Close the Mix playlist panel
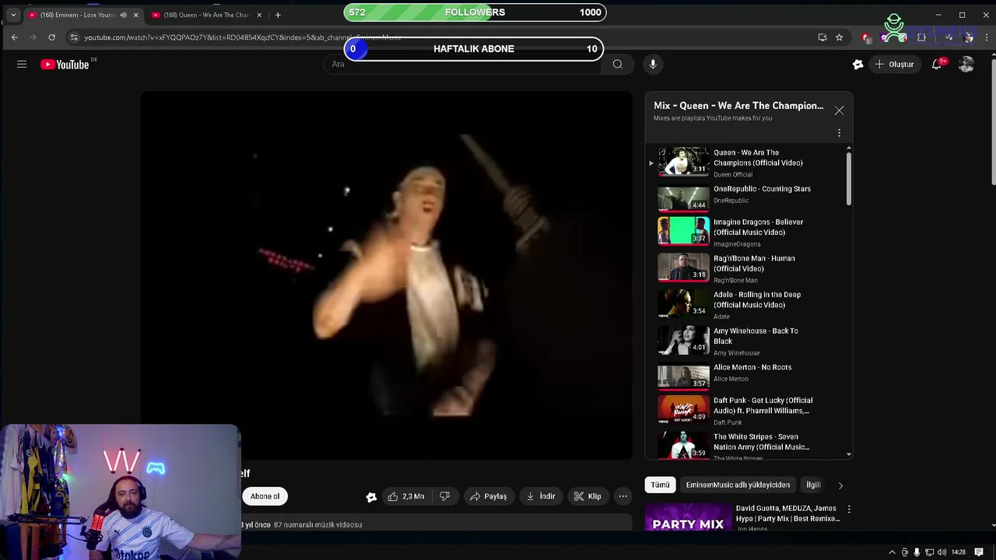Screen dimensions: 996x560 (839, 110)
